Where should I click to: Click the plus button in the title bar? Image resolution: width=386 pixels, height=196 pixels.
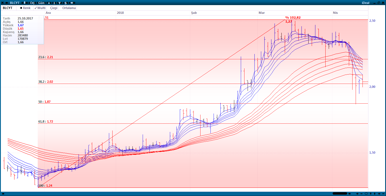49,3
